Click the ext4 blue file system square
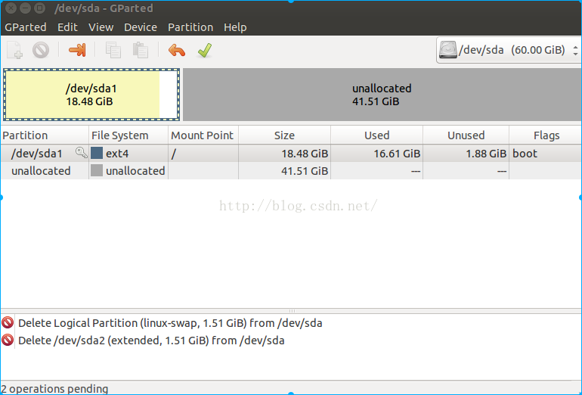582x395 pixels. pyautogui.click(x=97, y=153)
